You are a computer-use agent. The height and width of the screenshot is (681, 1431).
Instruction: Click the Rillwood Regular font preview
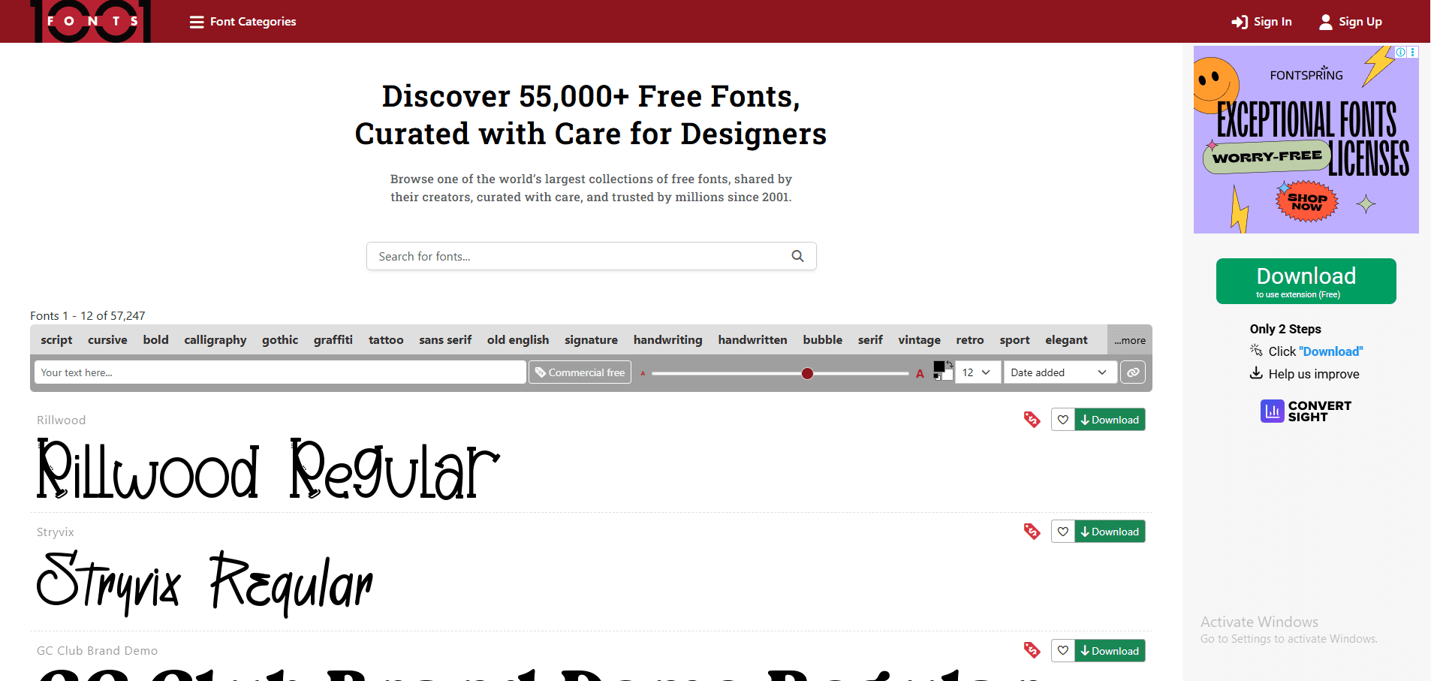coord(268,470)
